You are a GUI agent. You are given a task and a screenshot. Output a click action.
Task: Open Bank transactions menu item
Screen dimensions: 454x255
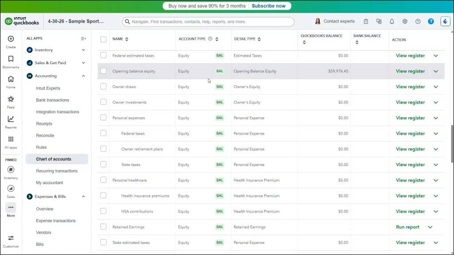pos(52,100)
